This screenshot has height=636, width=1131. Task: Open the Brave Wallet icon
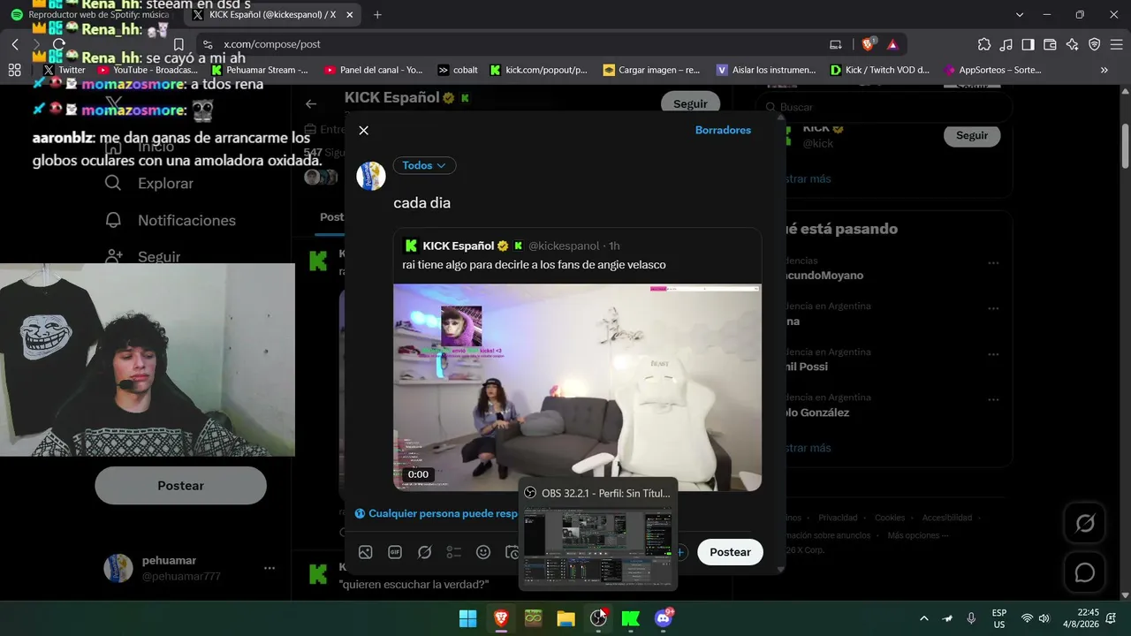tap(1050, 44)
